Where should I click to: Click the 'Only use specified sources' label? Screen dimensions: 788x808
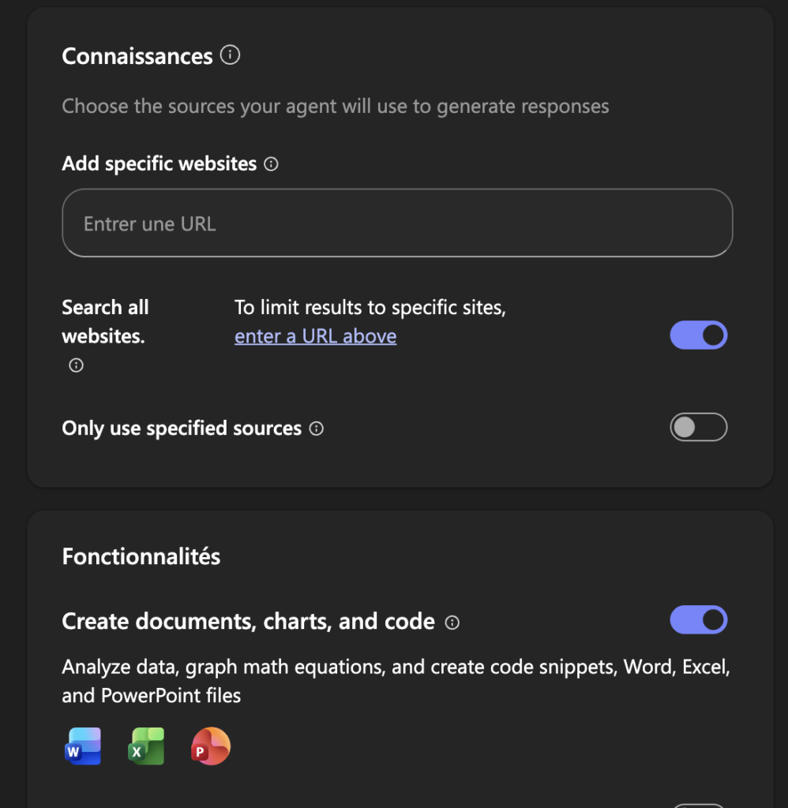pos(182,428)
